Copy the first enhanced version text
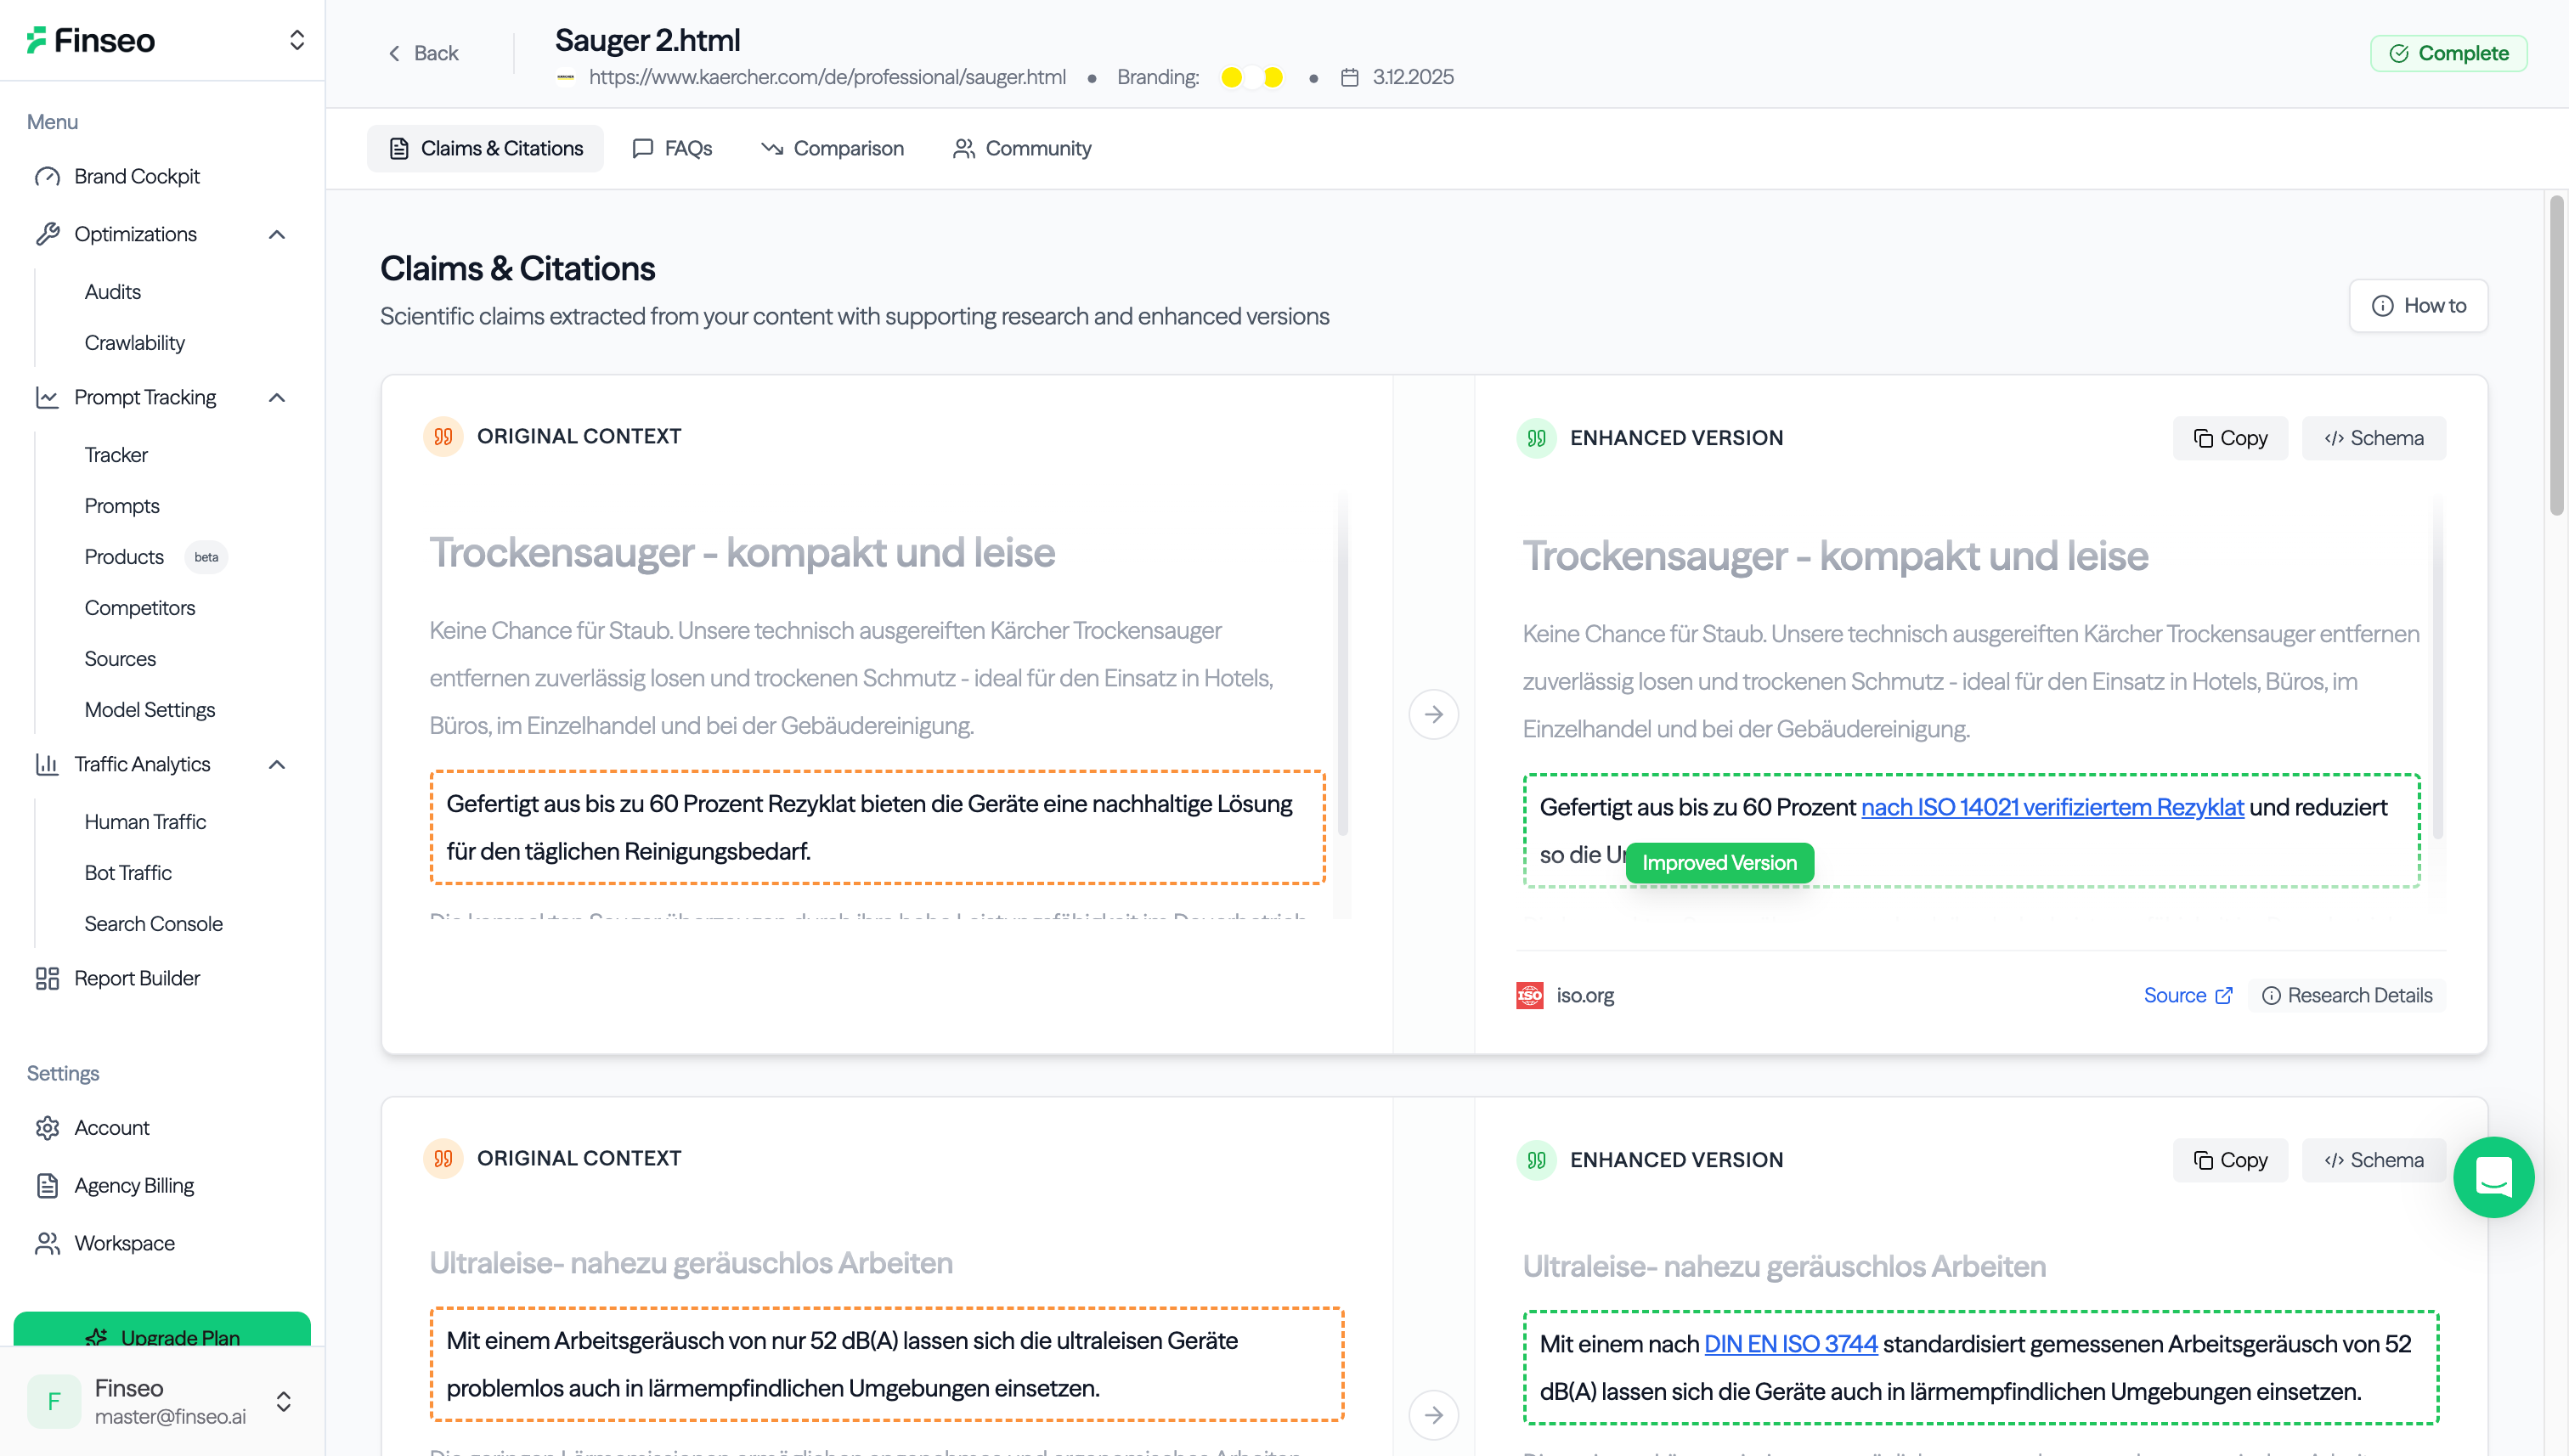This screenshot has height=1456, width=2569. tap(2229, 438)
